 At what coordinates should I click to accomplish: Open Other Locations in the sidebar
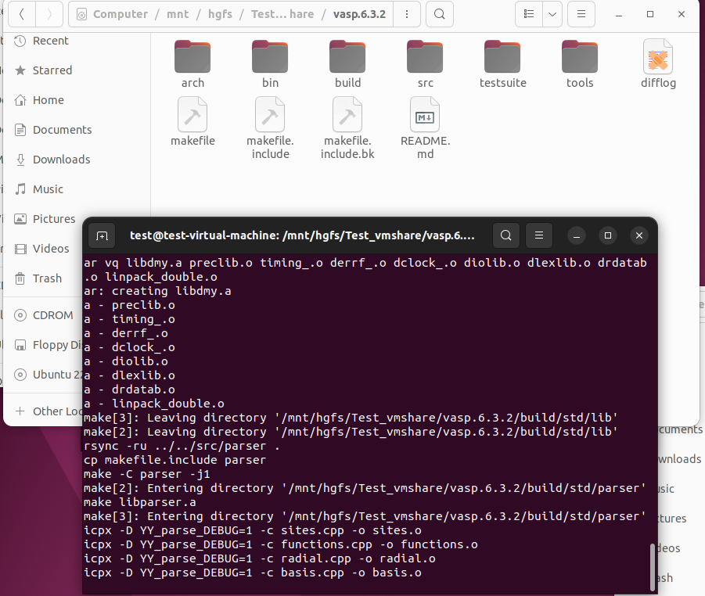pyautogui.click(x=48, y=411)
